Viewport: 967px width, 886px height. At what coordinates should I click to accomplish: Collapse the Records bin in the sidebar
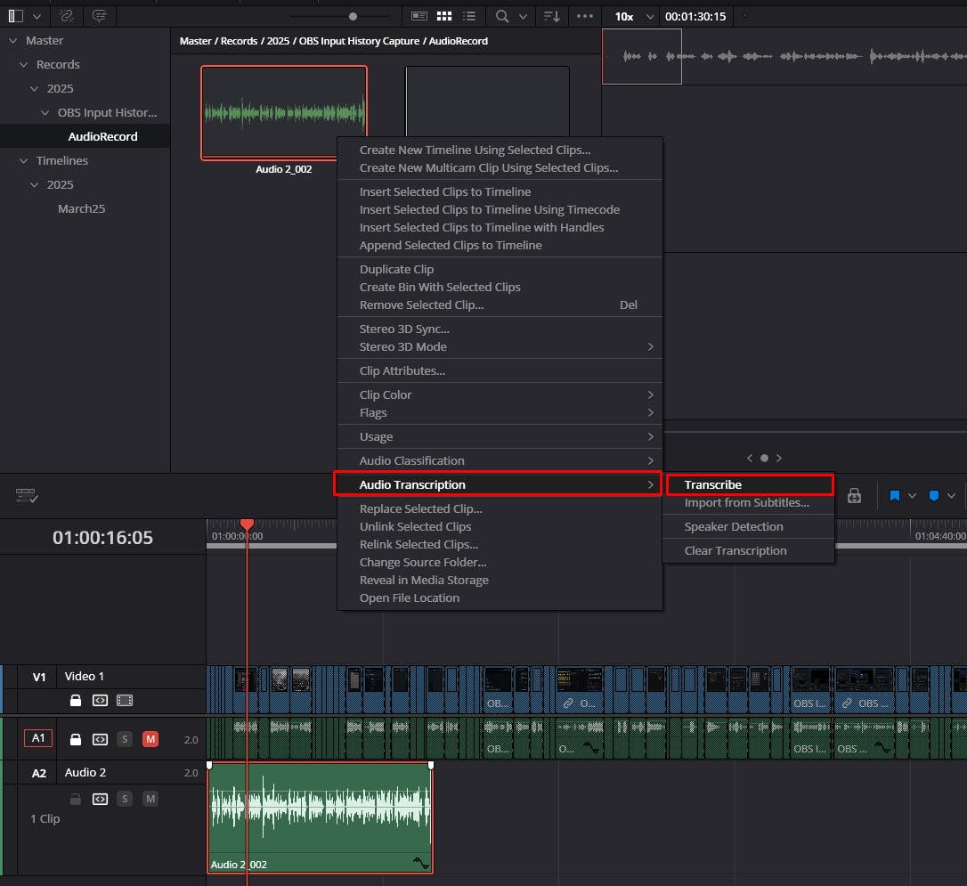pyautogui.click(x=25, y=64)
